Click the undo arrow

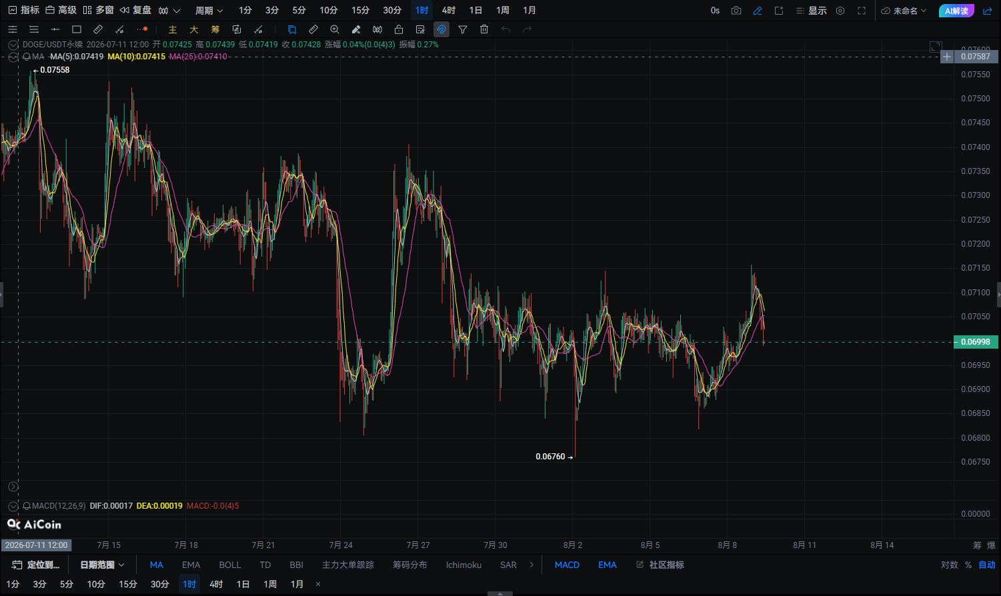click(506, 29)
